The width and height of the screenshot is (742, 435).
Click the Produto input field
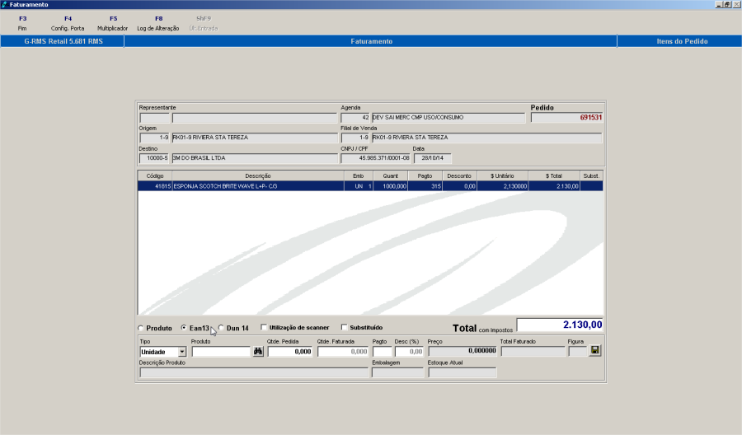(x=220, y=352)
